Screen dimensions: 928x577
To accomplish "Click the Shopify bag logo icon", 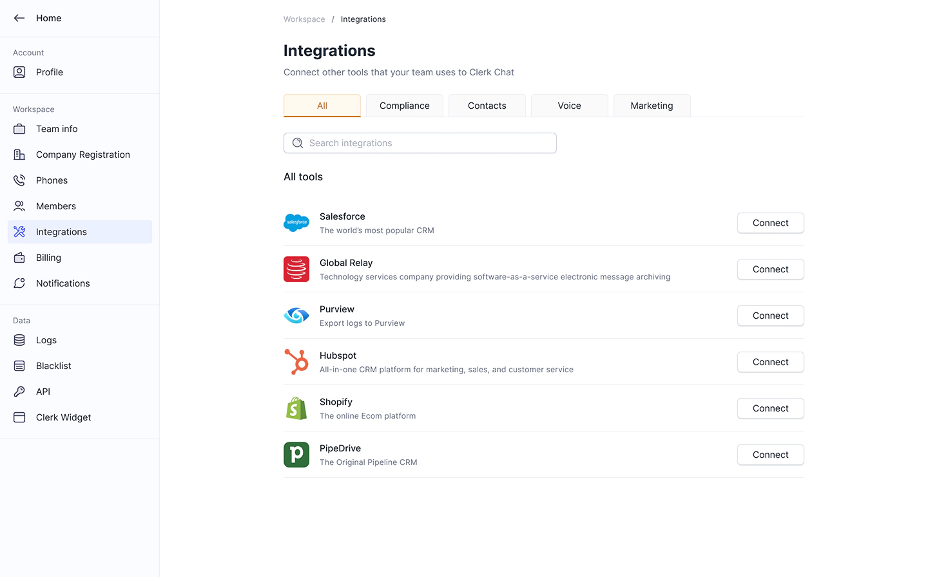I will click(x=296, y=408).
